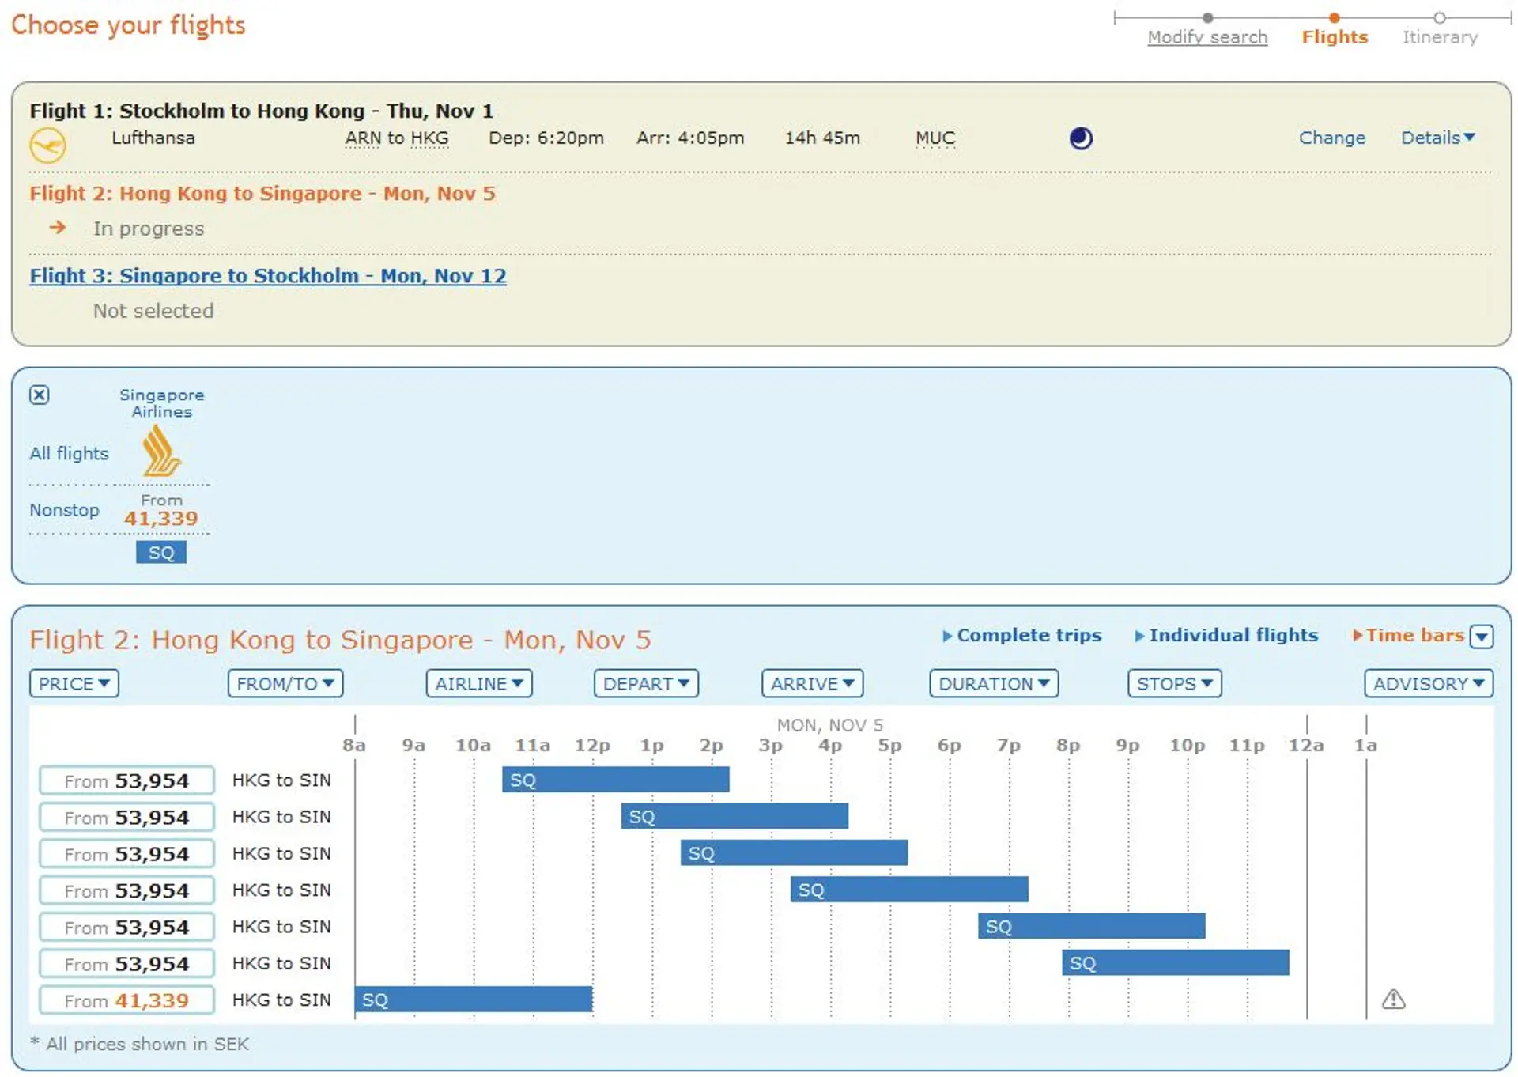Open the PRICE sort dropdown
Viewport: 1518px width, 1077px height.
tap(74, 683)
